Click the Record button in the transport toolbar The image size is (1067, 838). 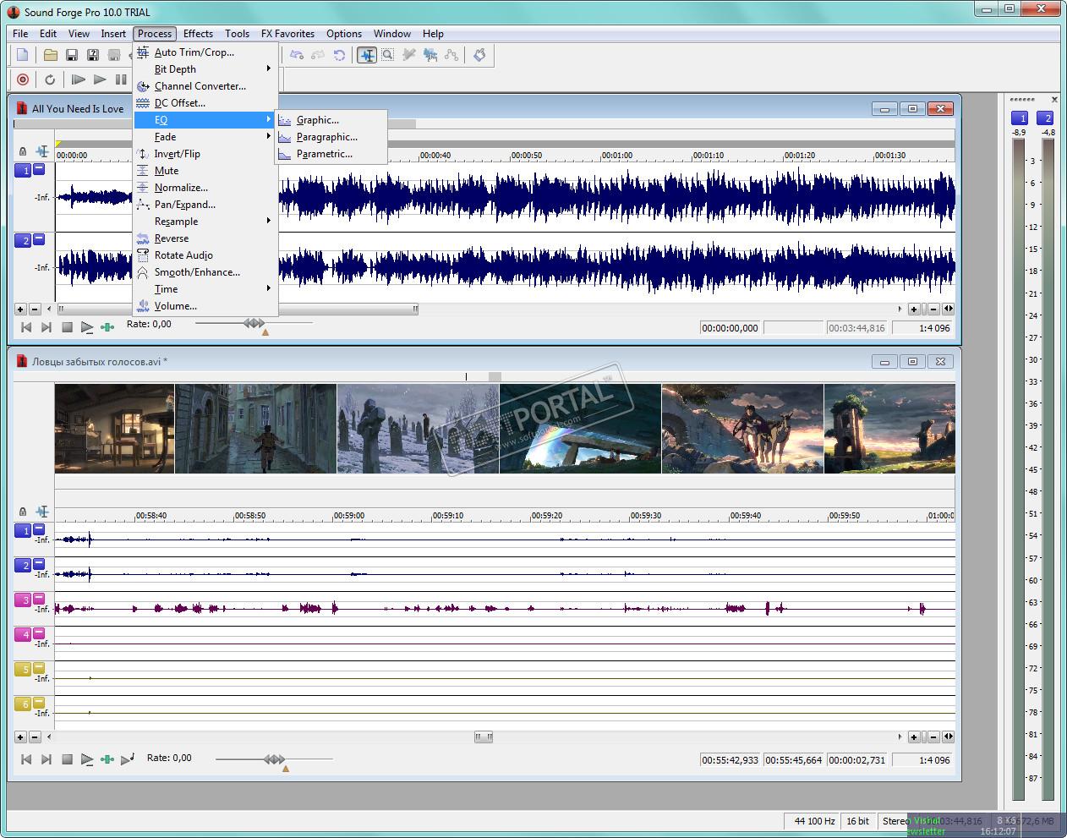[23, 79]
